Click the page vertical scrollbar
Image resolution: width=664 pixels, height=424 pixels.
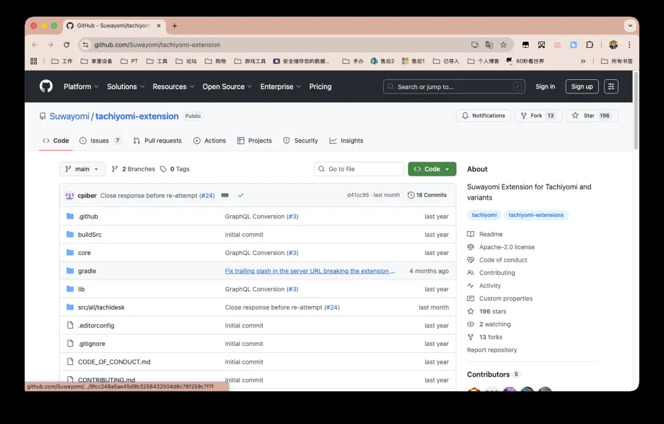(x=636, y=111)
